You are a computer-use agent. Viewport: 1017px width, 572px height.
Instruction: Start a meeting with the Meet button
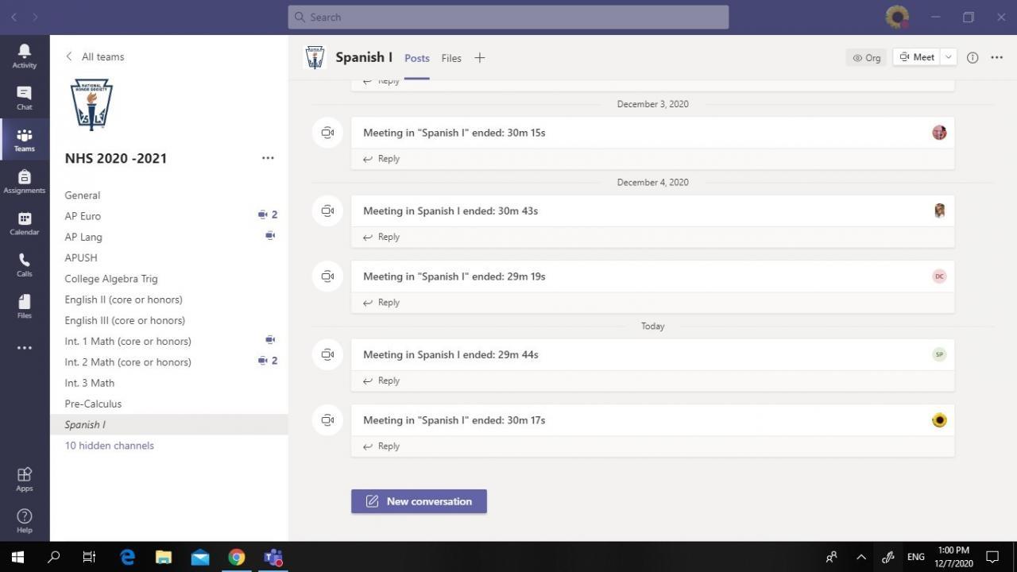pos(917,57)
